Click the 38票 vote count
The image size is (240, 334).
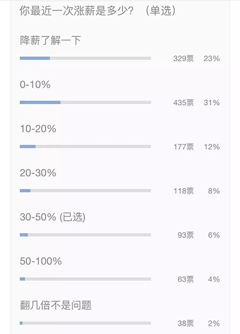tap(185, 323)
